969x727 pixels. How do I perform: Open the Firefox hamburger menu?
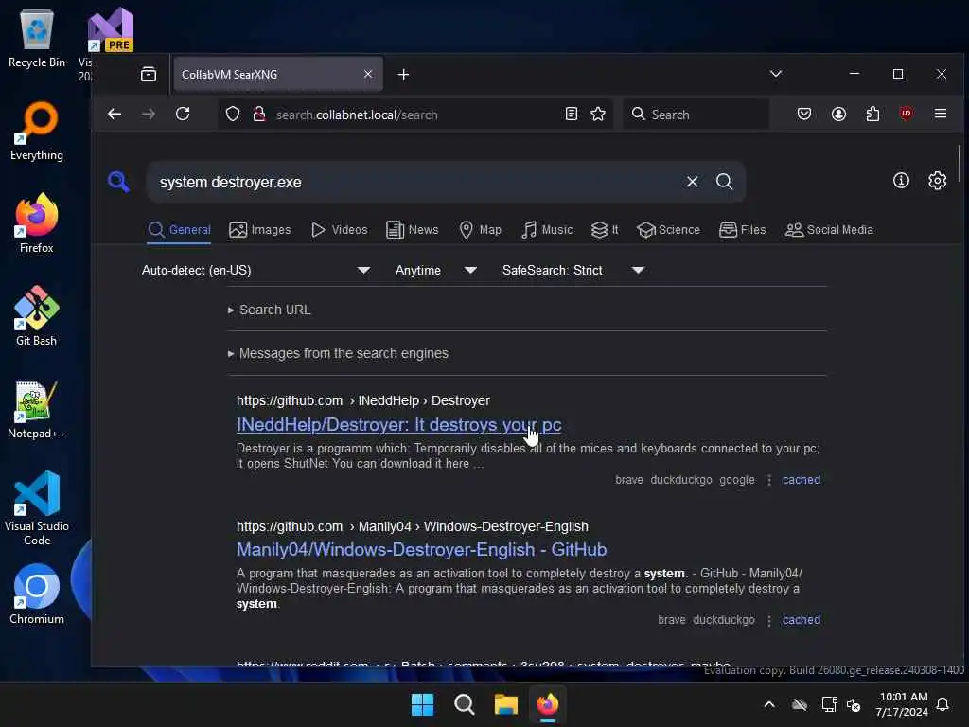[x=941, y=114]
